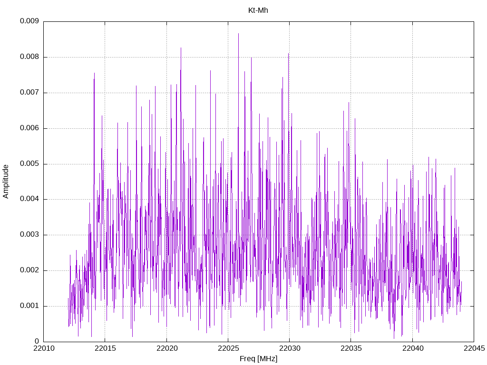Click the Kt-Mh plot title

[x=258, y=10]
